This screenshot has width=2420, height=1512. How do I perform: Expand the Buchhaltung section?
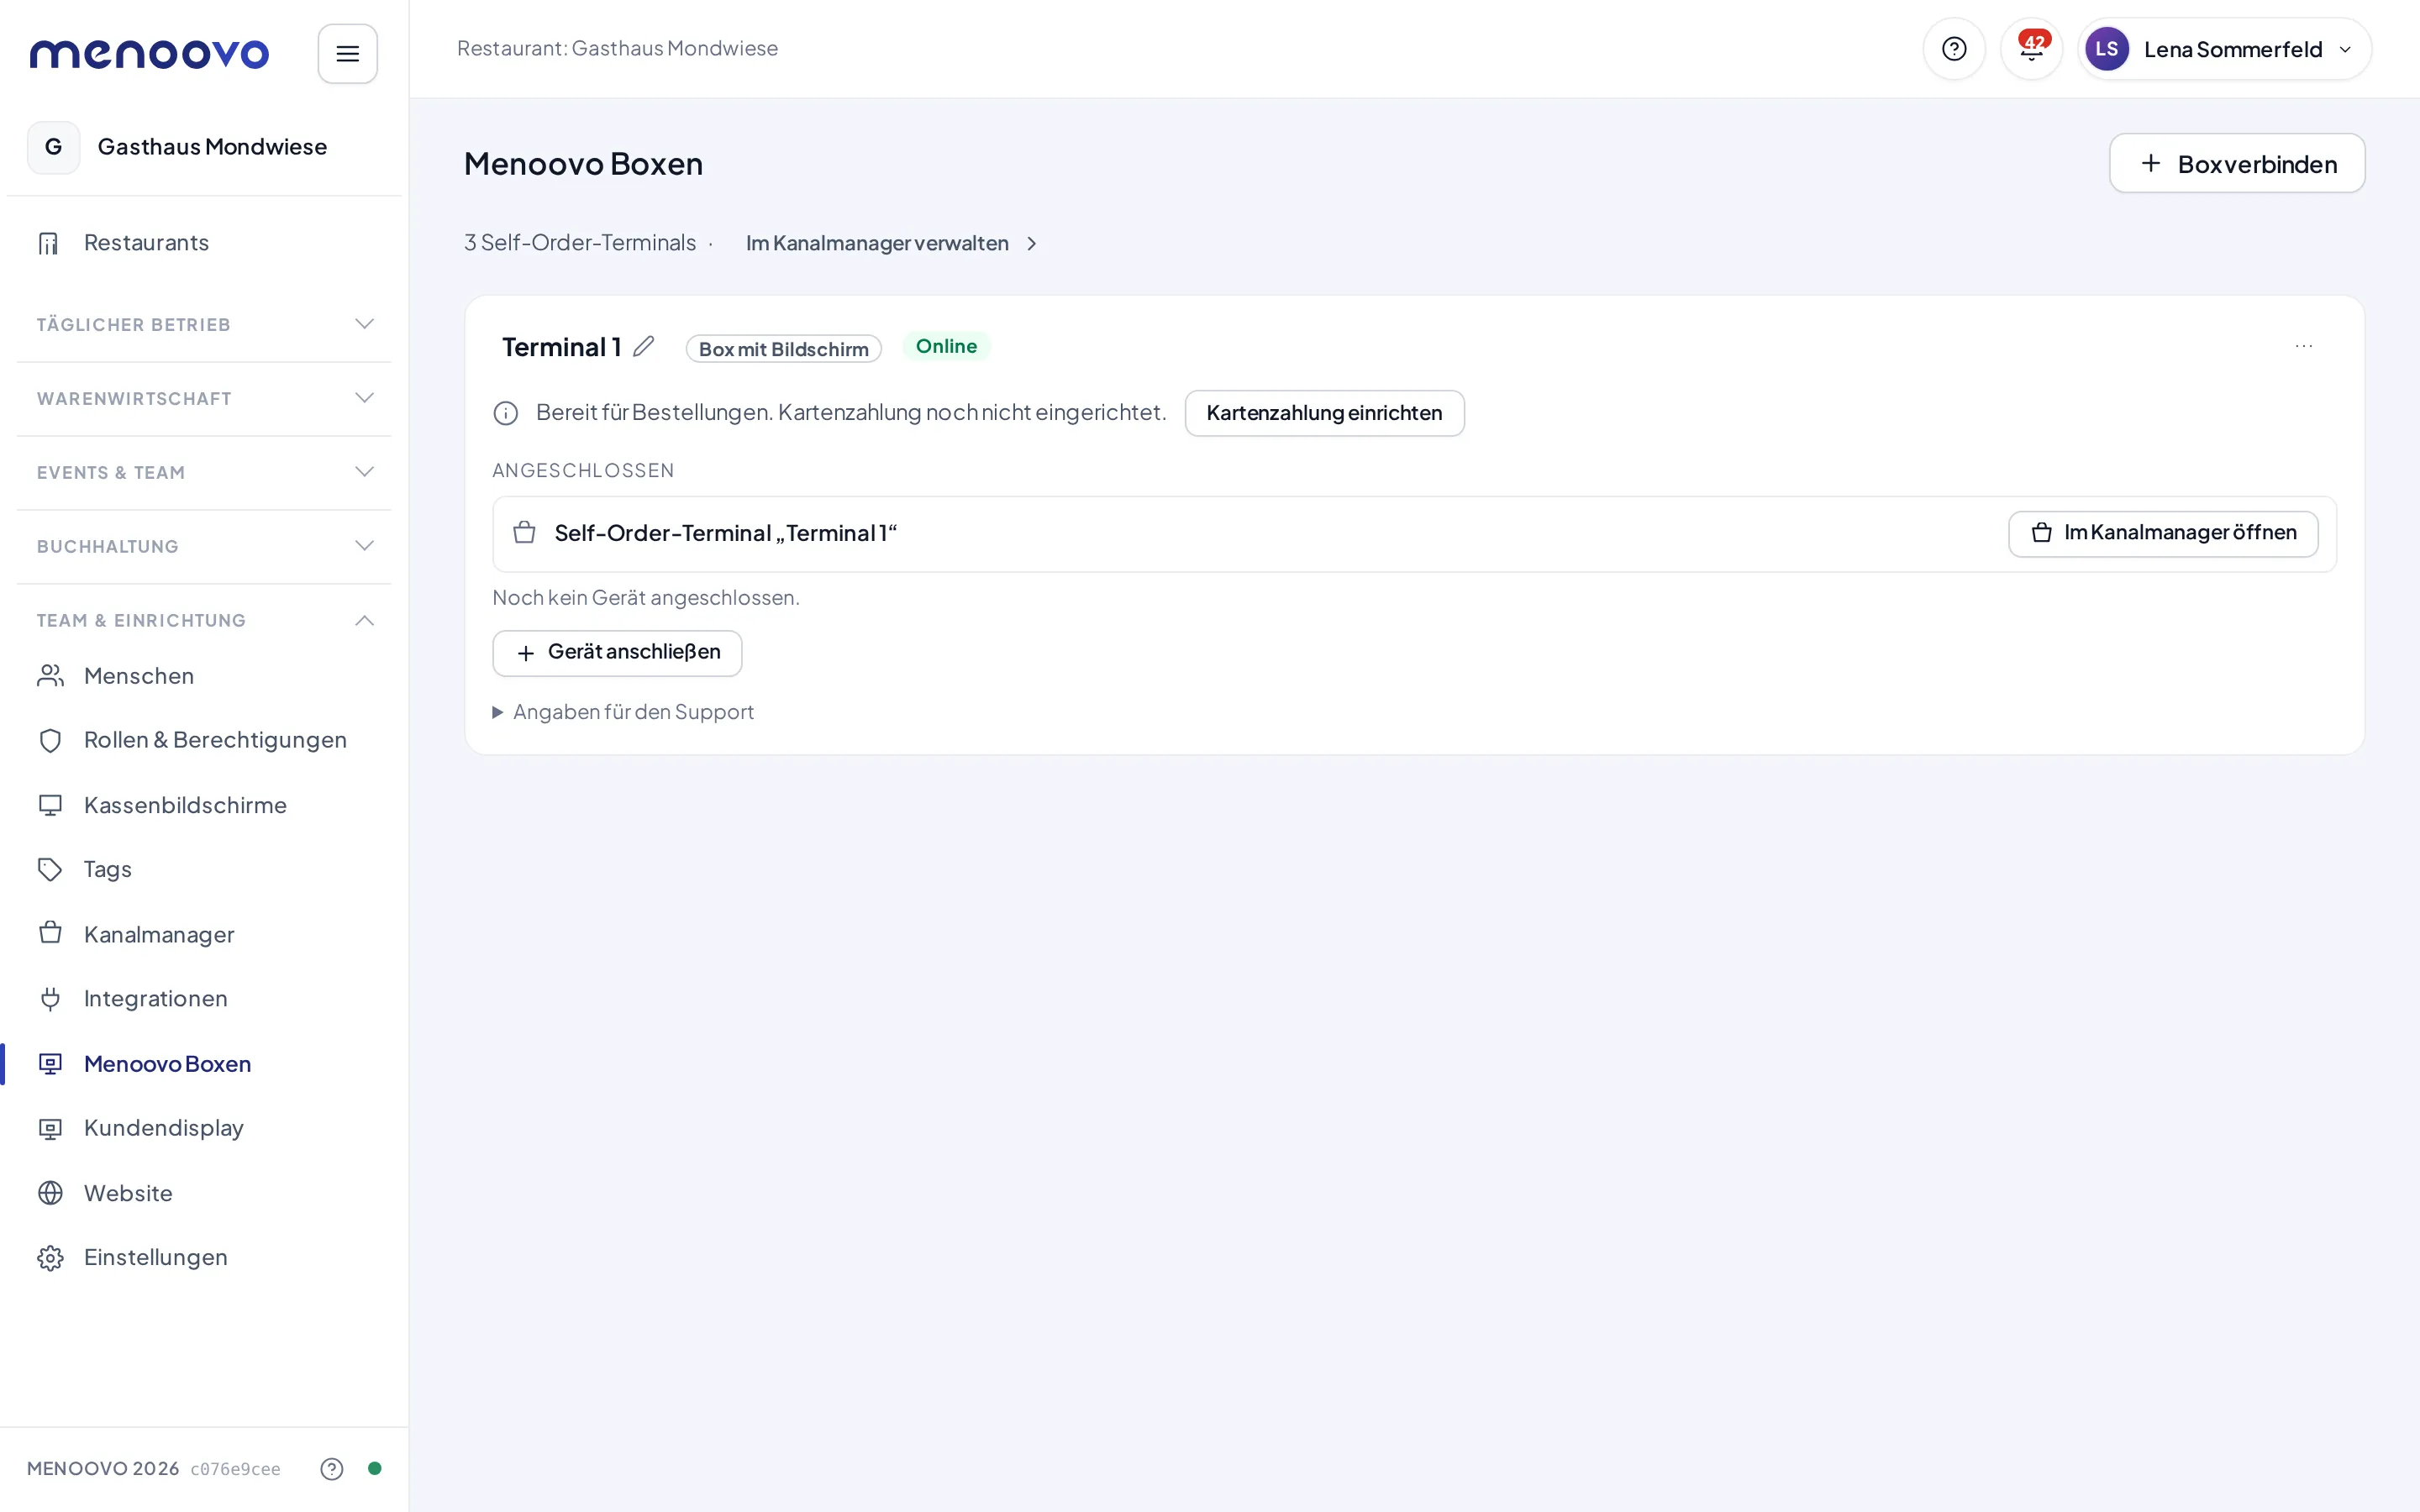click(204, 546)
